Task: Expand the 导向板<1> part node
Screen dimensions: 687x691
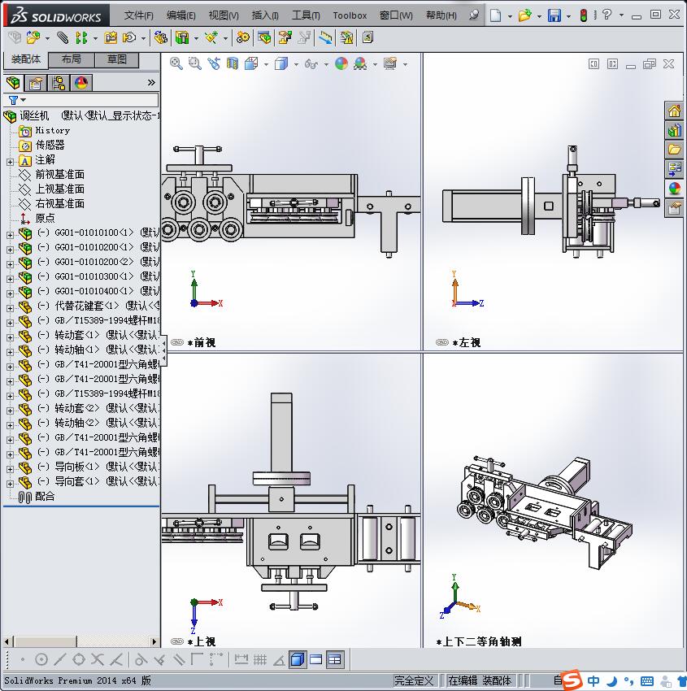Action: click(10, 469)
